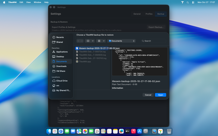This screenshot has height=136, width=218.
Task: Cancel the restore file dialog
Action: coord(148,95)
